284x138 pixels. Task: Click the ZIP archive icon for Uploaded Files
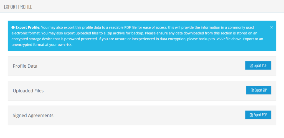pos(252,90)
